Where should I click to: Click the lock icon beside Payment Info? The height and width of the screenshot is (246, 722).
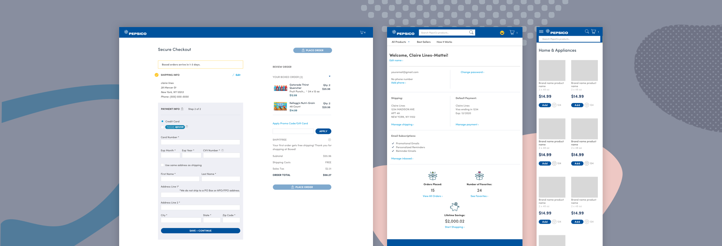coord(182,109)
